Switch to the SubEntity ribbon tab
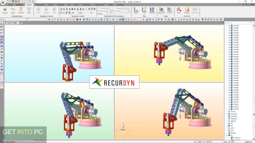The image size is (255, 143). [20, 5]
